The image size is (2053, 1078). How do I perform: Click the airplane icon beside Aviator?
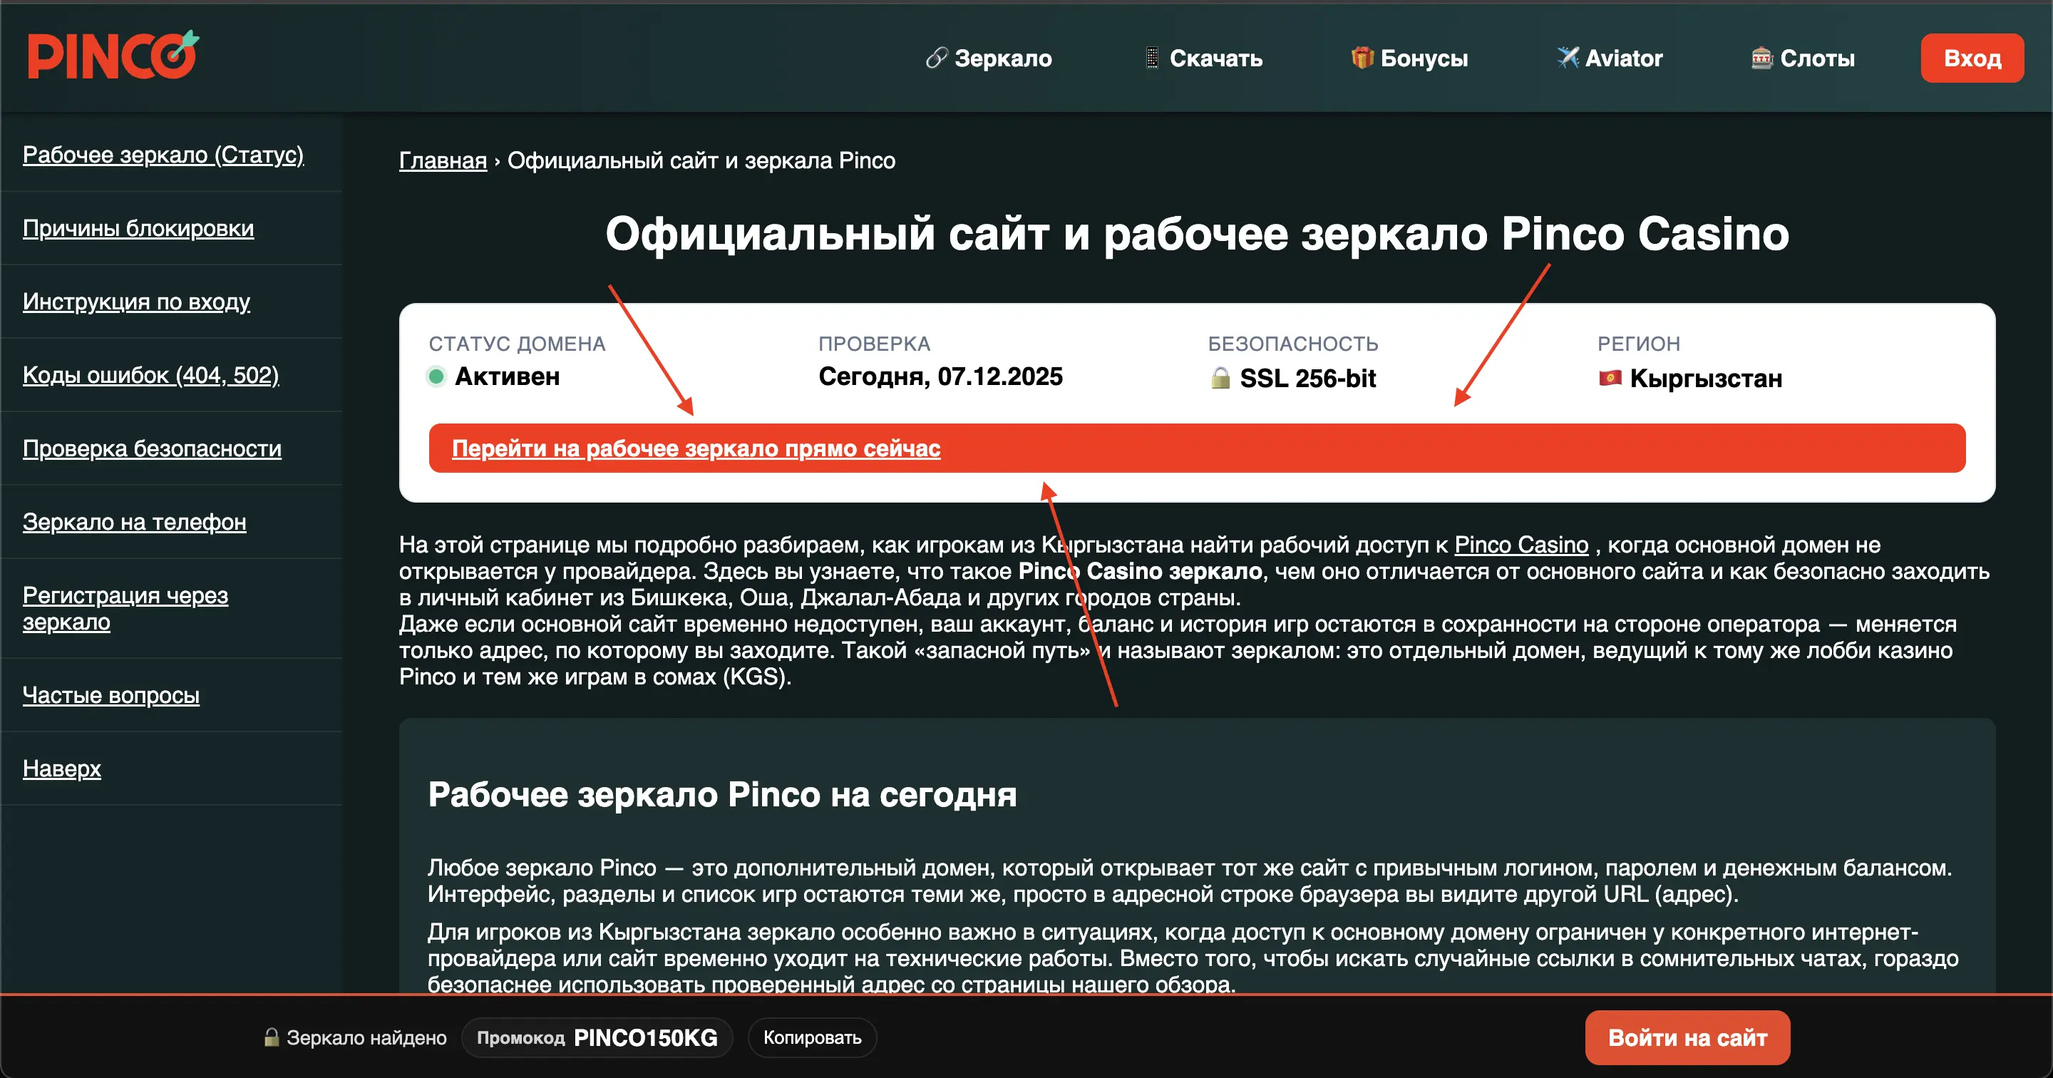tap(1568, 58)
